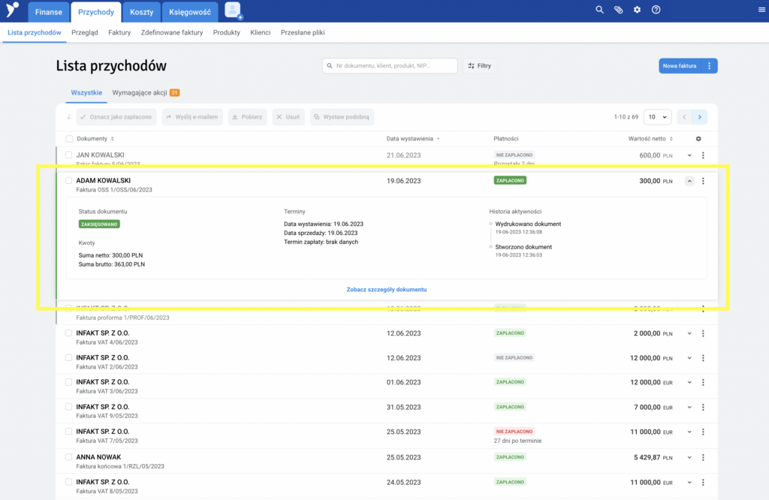Screen dimensions: 769x500
Task: Open the rows-per-page dropdown showing 10
Action: [659, 117]
